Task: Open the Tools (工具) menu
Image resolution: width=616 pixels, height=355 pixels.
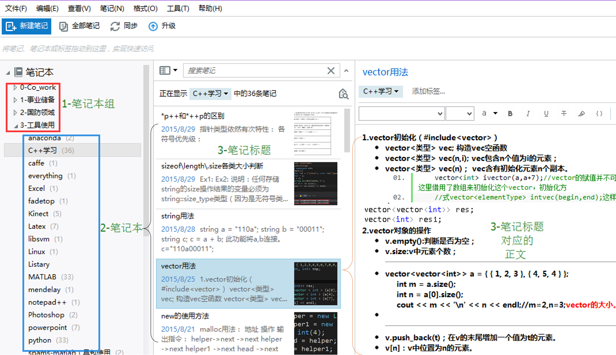Action: click(x=178, y=8)
